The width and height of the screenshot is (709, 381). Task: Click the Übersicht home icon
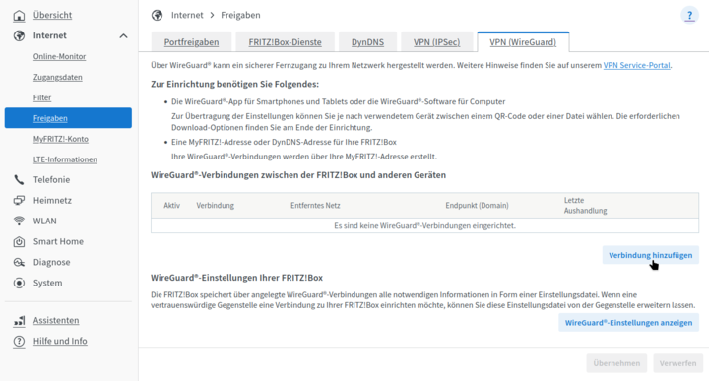pyautogui.click(x=19, y=16)
